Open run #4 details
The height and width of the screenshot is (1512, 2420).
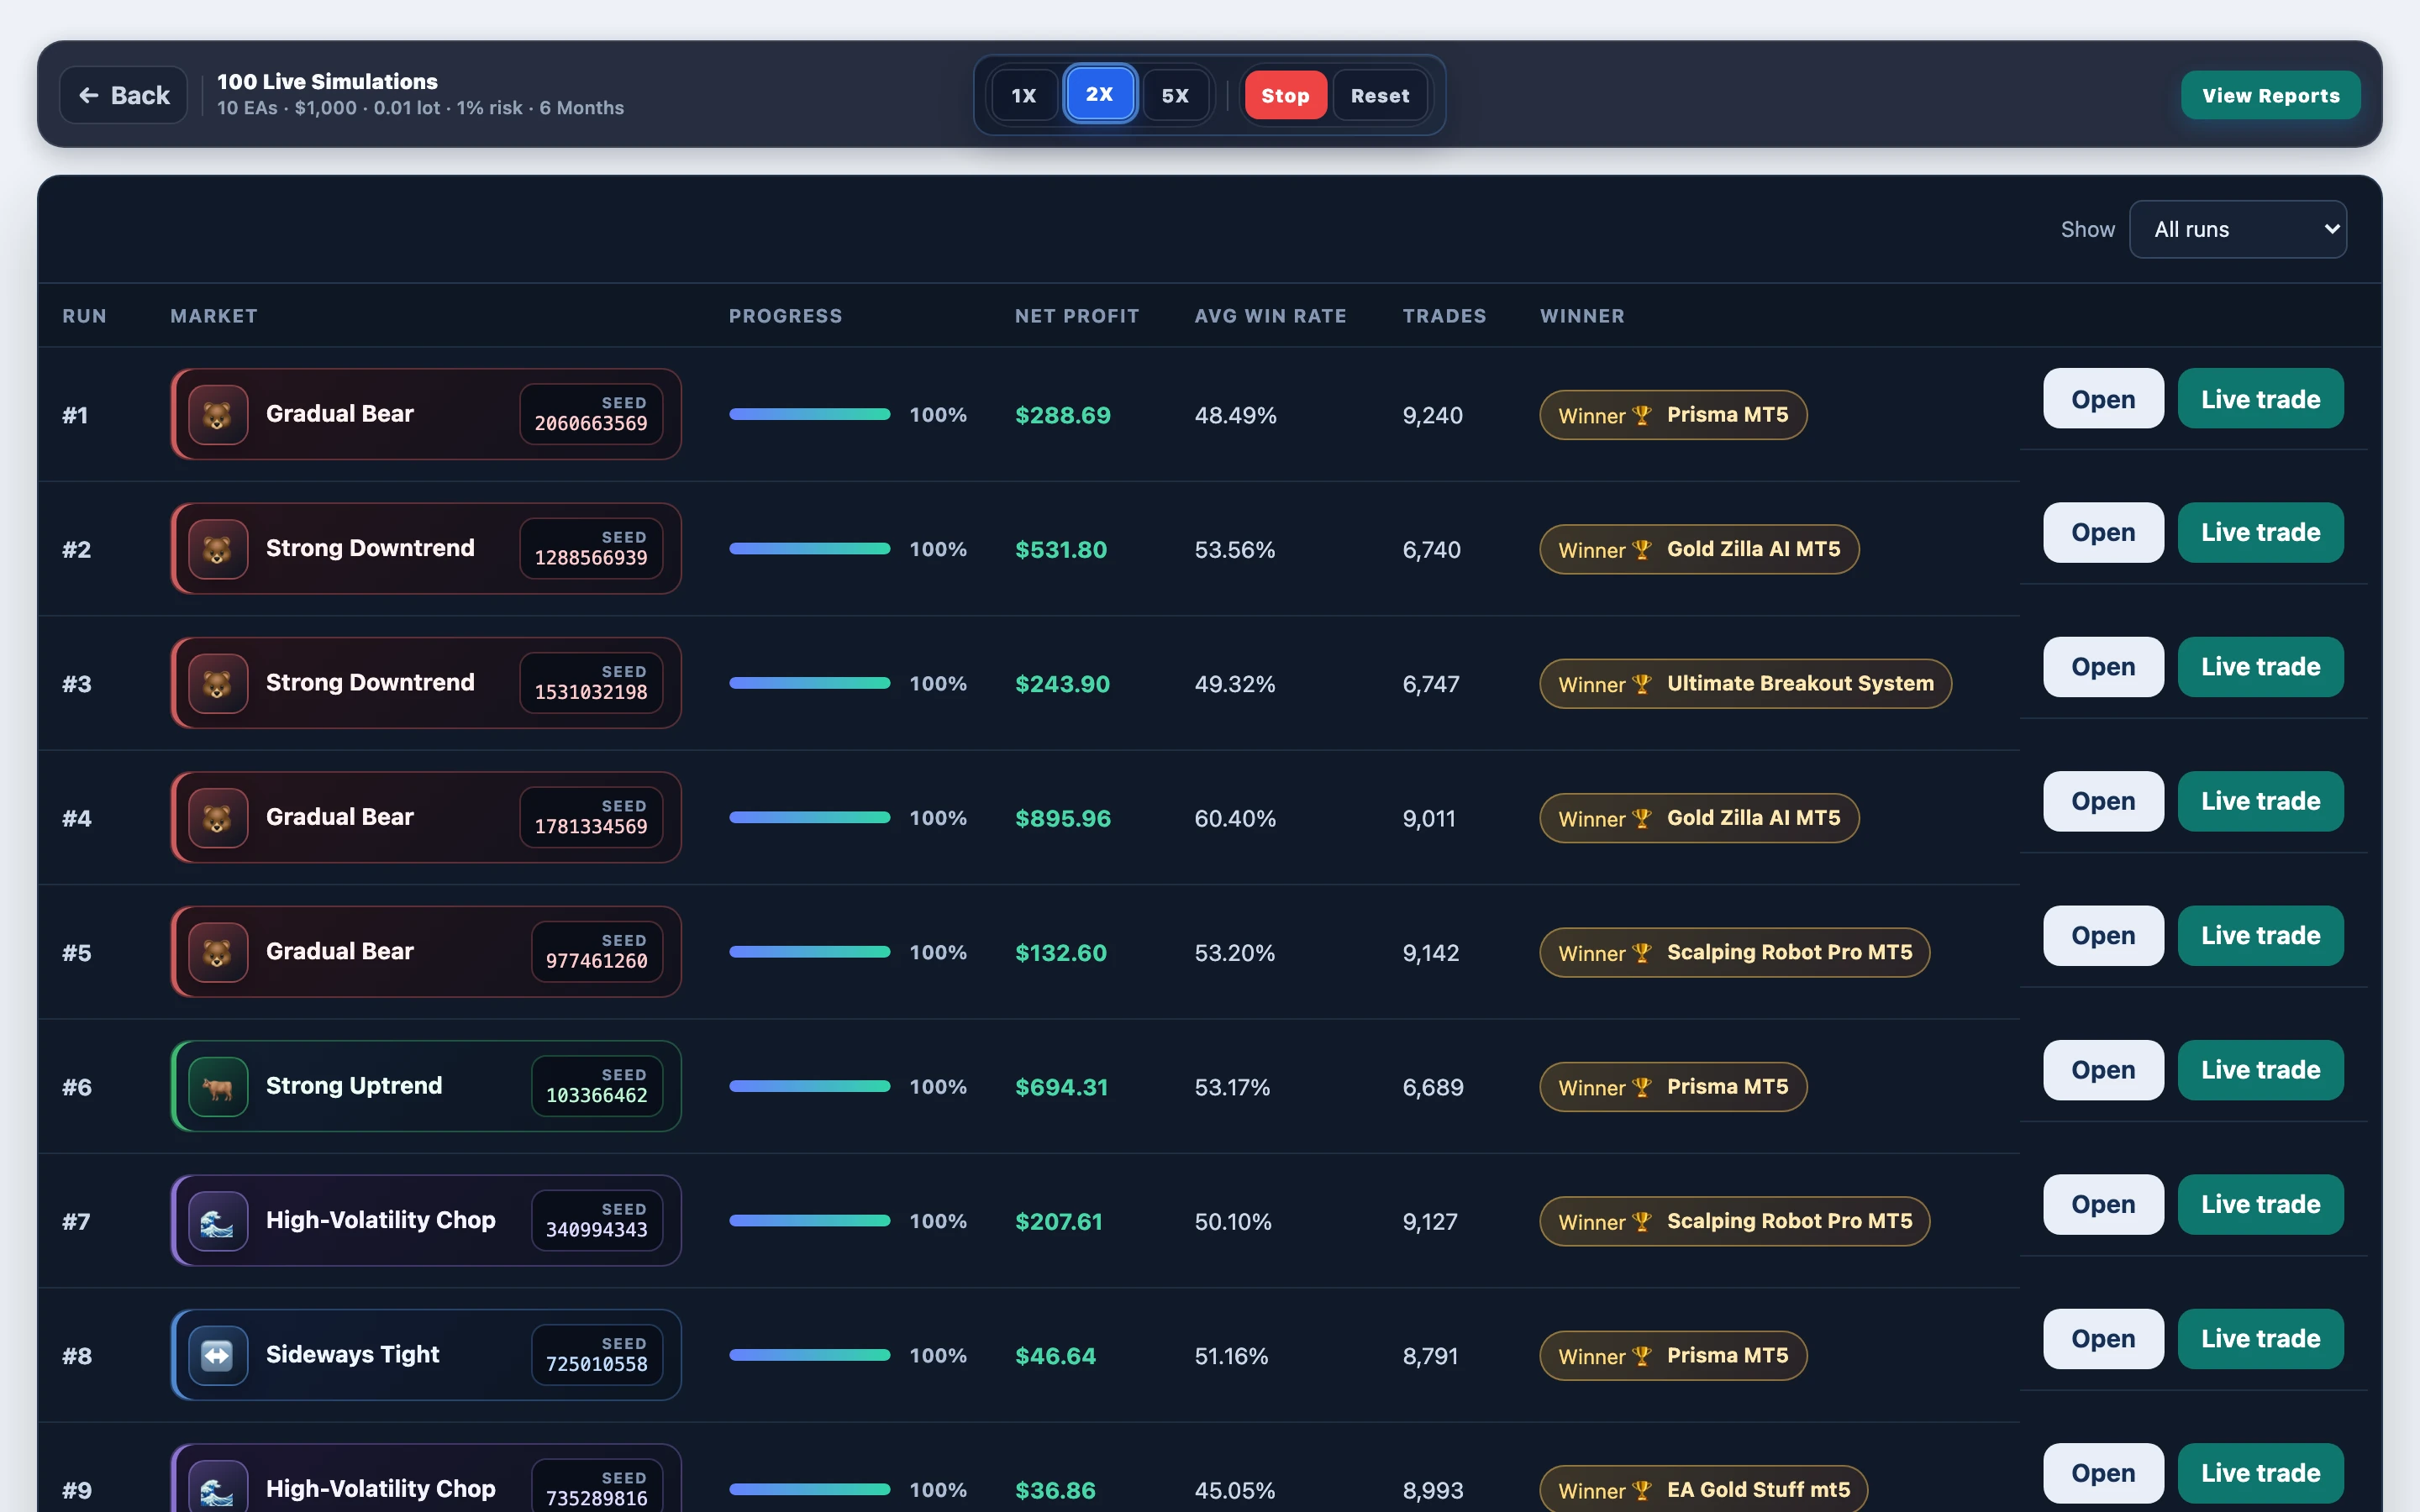2103,801
